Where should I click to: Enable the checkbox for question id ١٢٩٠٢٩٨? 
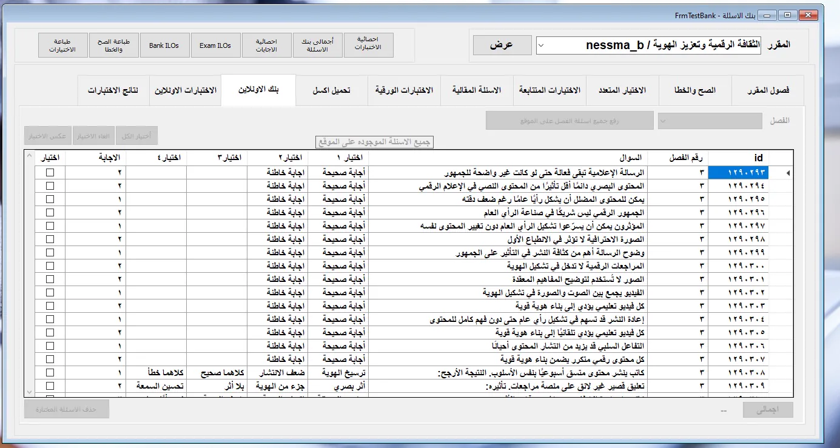[x=50, y=239]
